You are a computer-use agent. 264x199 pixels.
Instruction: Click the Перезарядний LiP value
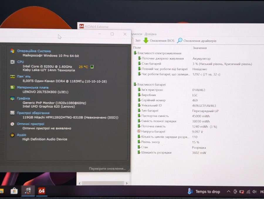click(x=205, y=111)
